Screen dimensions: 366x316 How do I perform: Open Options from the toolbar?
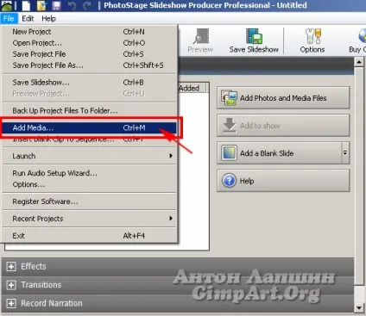point(312,40)
